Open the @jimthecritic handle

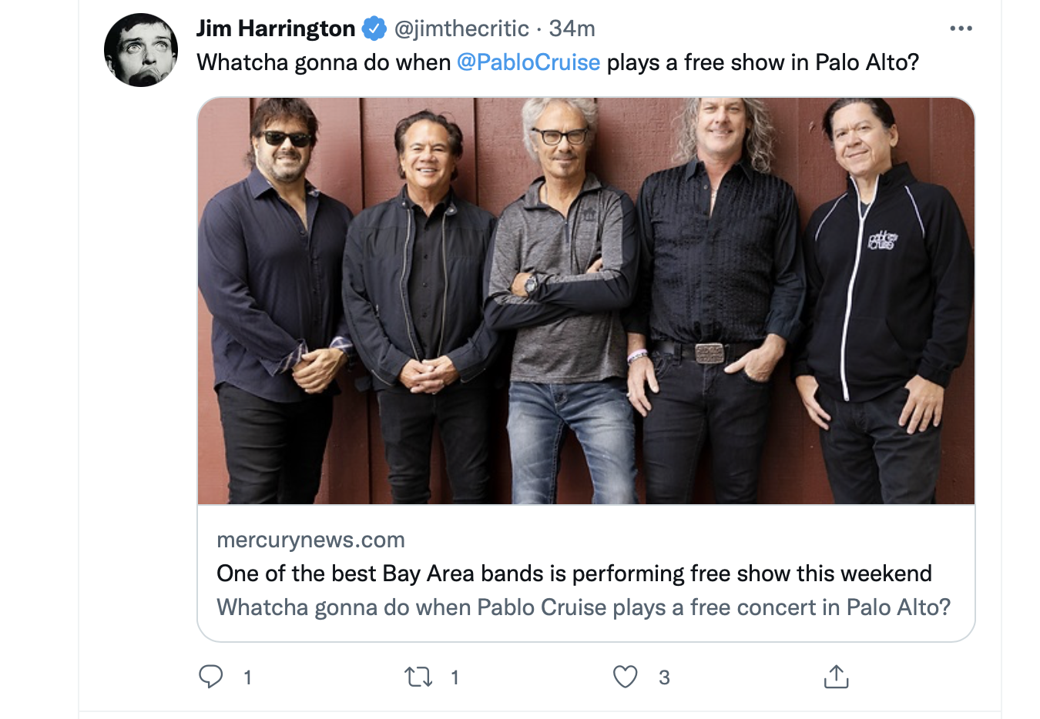tap(461, 28)
